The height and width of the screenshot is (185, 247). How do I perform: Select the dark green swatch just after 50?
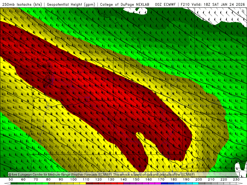coord(14,183)
